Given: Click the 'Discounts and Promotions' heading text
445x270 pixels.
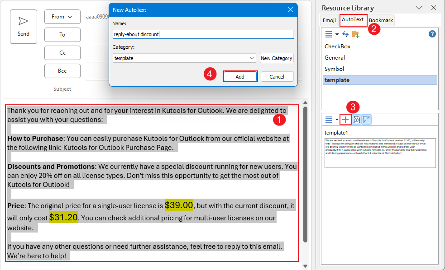Looking at the screenshot, I should point(51,167).
